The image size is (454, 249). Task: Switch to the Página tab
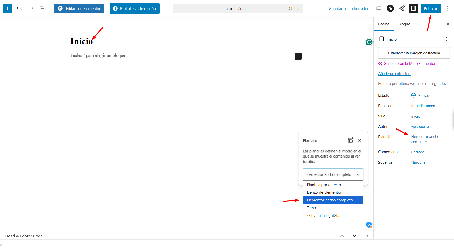coord(384,24)
